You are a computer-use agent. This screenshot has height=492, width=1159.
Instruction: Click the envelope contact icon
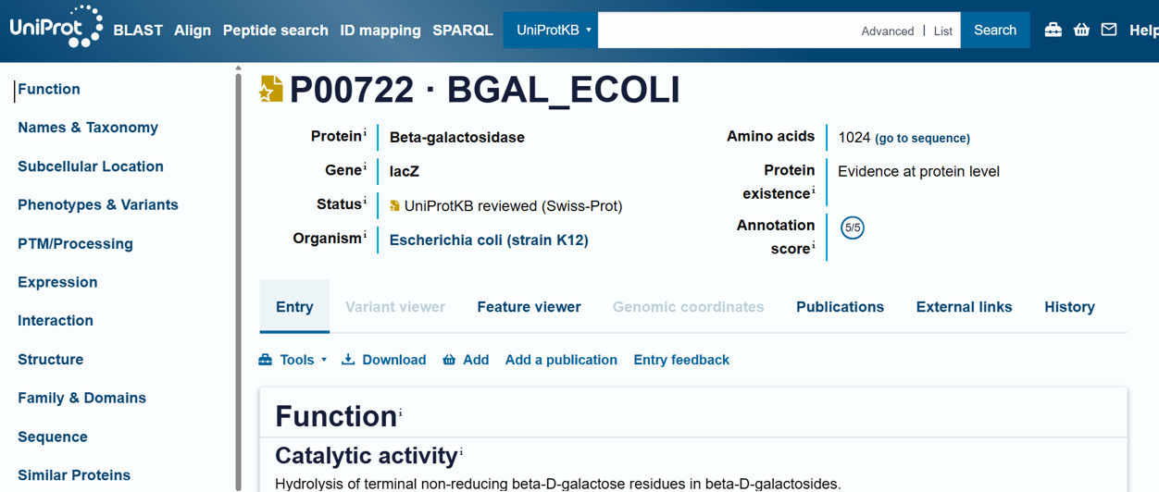1109,30
